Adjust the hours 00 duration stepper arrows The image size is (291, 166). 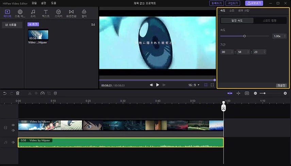pyautogui.click(x=232, y=52)
